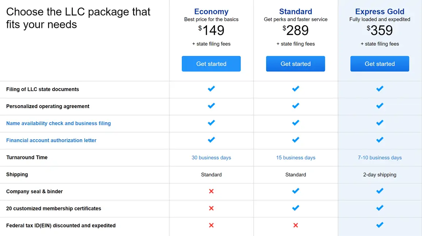Click Express Gold 7-10 business days link

click(380, 157)
